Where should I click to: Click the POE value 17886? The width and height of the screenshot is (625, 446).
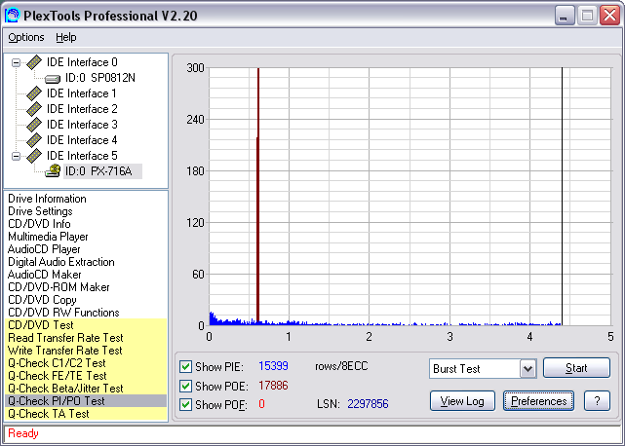coord(273,386)
